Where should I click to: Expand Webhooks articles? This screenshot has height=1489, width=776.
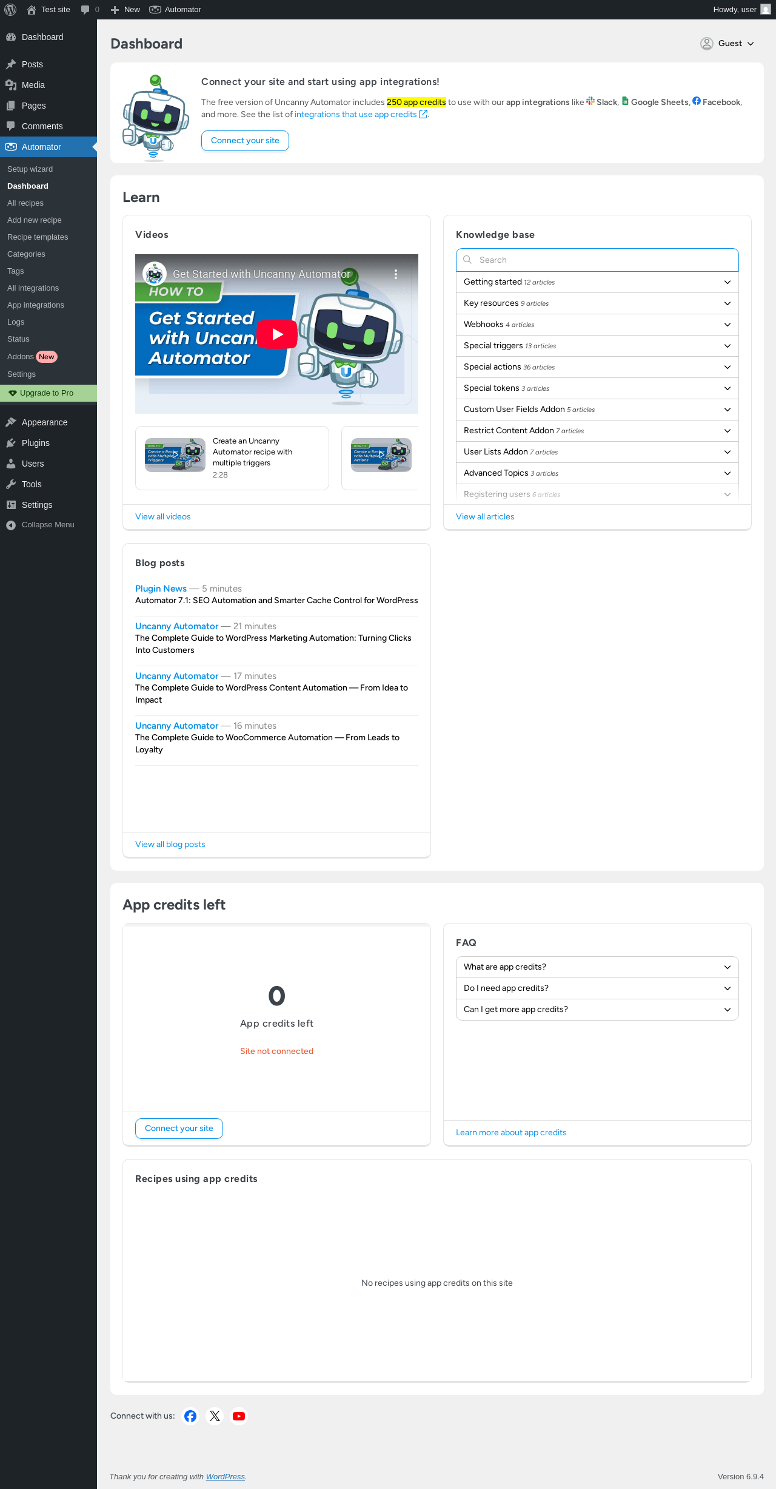pyautogui.click(x=597, y=325)
